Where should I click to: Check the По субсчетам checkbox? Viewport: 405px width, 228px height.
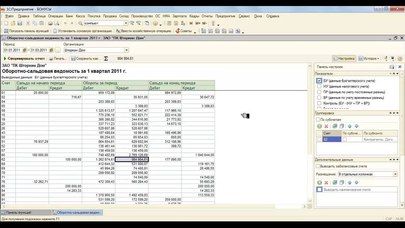318,120
